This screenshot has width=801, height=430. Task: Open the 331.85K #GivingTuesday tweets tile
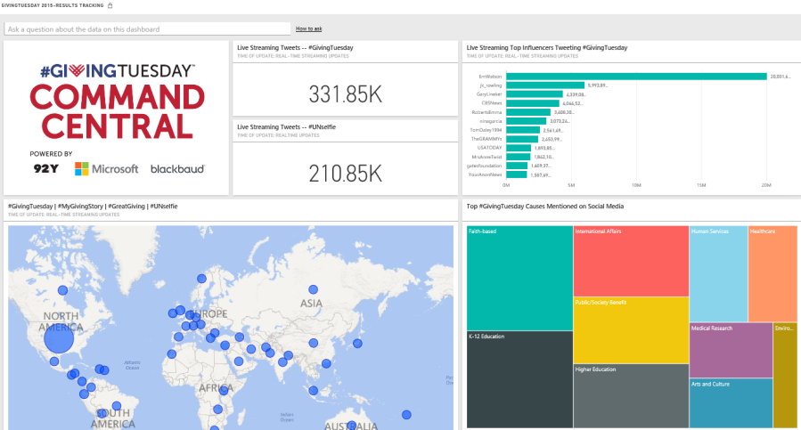click(x=345, y=93)
